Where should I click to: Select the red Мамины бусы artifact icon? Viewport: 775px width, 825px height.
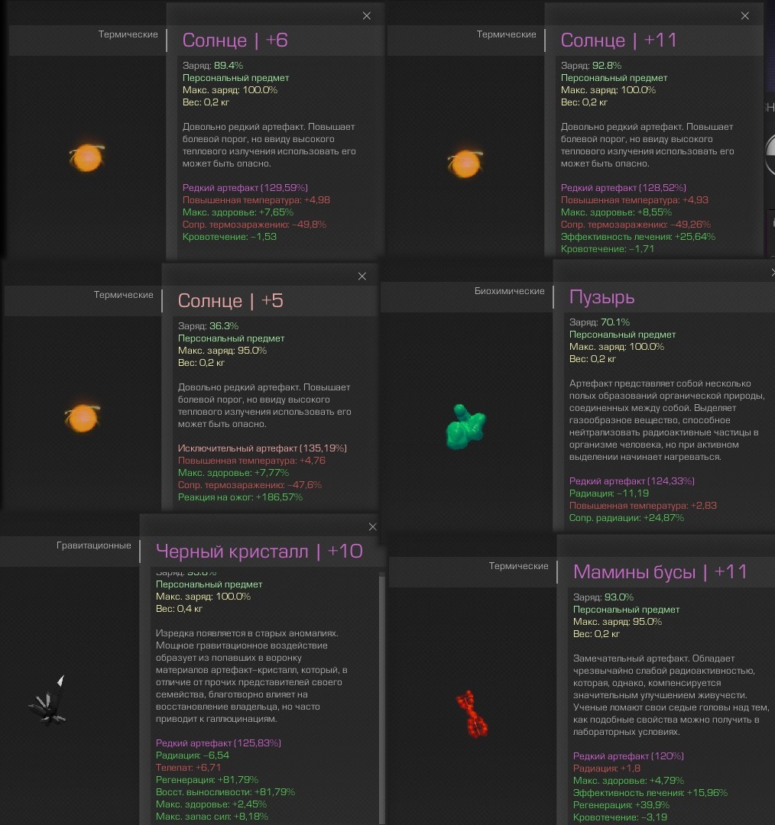click(472, 714)
